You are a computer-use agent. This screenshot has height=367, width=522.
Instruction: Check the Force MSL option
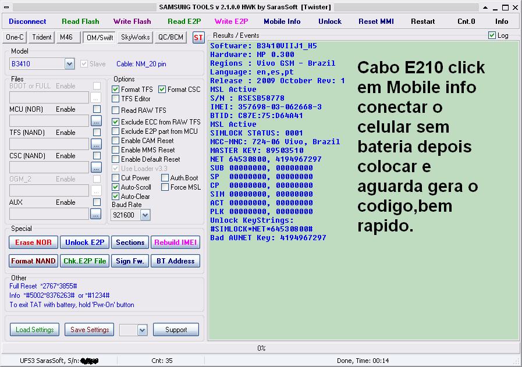(165, 187)
